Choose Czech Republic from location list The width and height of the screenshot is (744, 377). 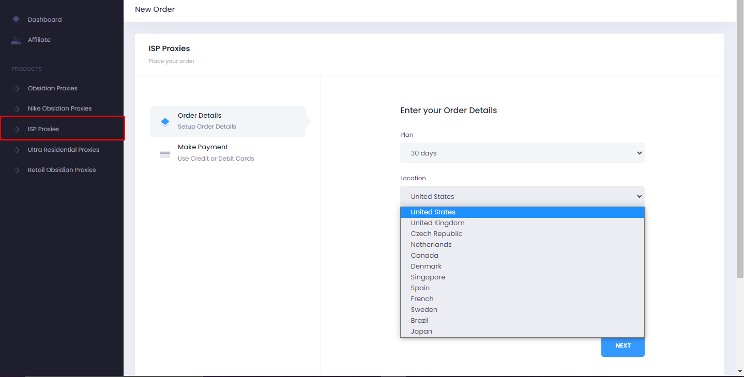point(522,234)
